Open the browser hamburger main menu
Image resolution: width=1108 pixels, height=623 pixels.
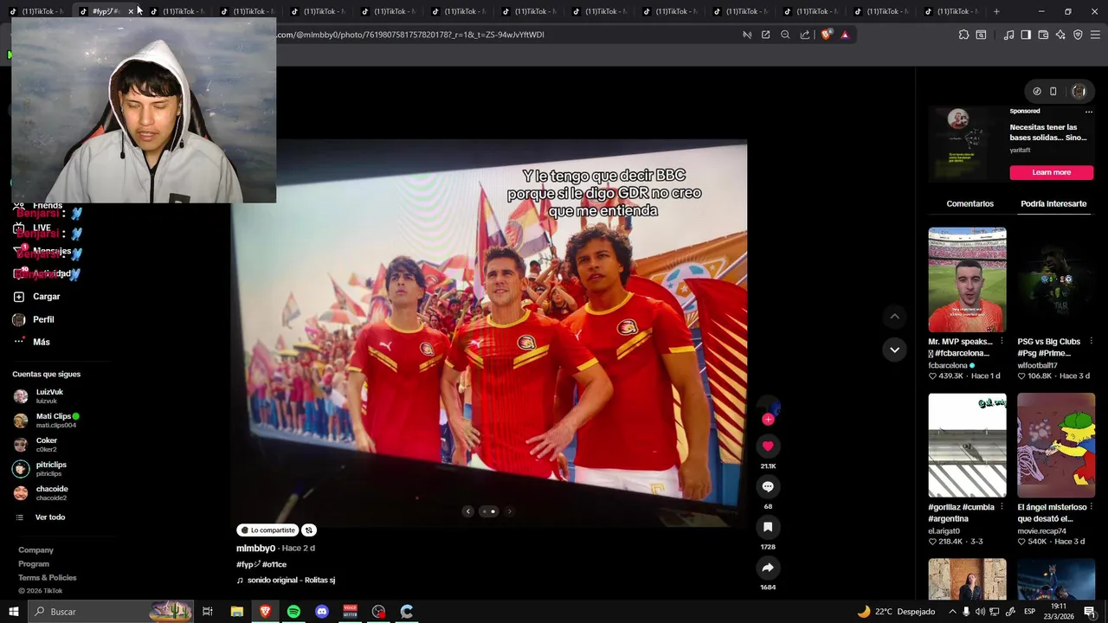1095,35
